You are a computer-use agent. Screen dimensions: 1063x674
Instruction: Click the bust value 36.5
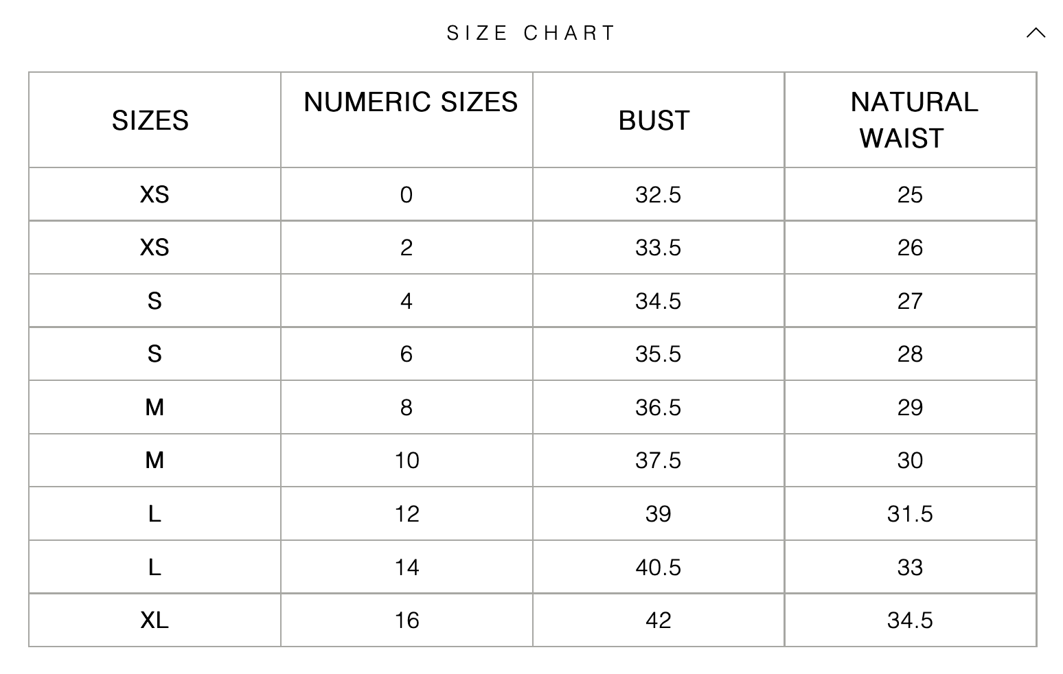[x=658, y=408]
